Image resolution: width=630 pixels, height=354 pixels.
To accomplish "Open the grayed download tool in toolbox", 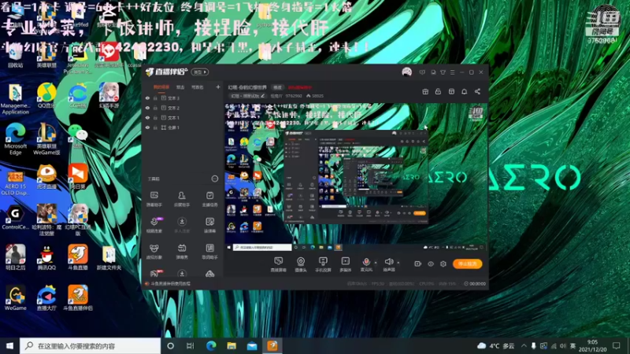I will pos(182,225).
